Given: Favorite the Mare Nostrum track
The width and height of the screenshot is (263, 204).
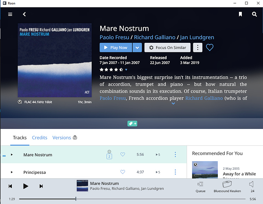Looking at the screenshot, I should [x=123, y=154].
